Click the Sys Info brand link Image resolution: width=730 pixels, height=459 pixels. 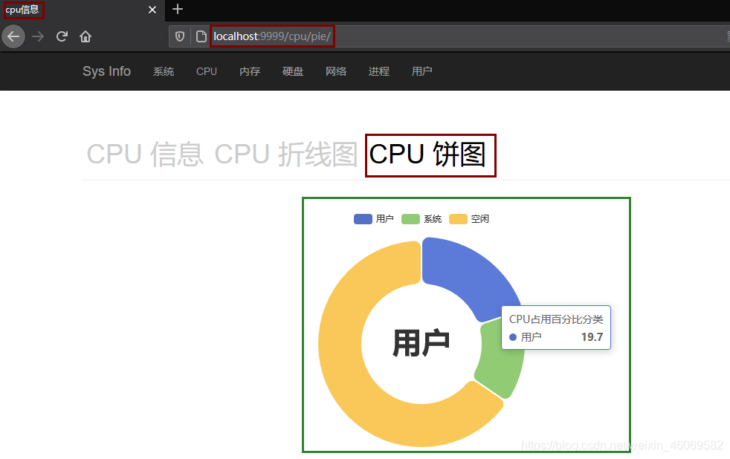click(x=106, y=71)
